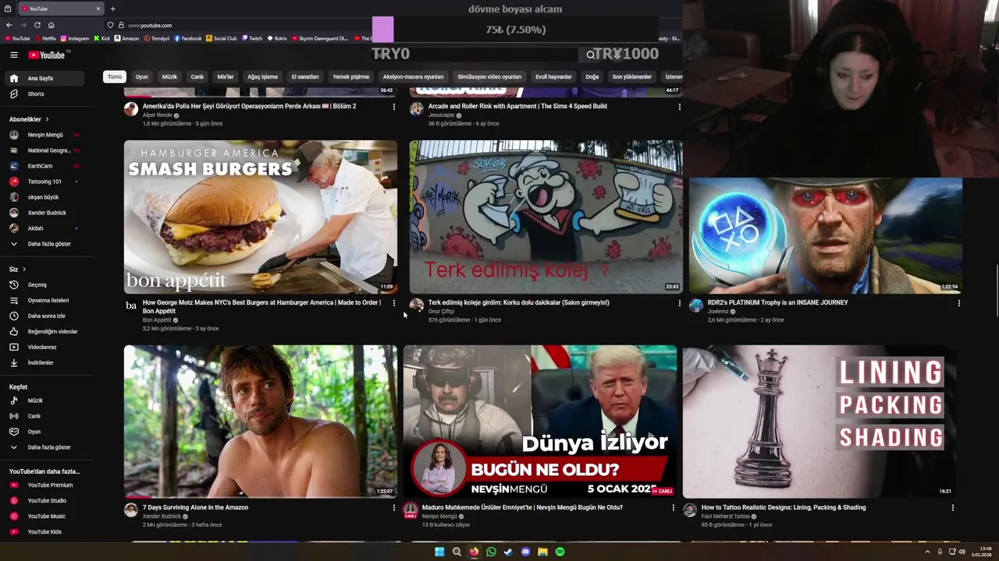Open Bon Appétit channel avatar
The height and width of the screenshot is (561, 999).
pos(131,305)
